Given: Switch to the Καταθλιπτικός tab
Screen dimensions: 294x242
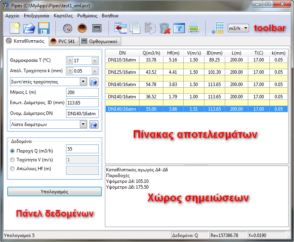Looking at the screenshot, I should tap(26, 41).
